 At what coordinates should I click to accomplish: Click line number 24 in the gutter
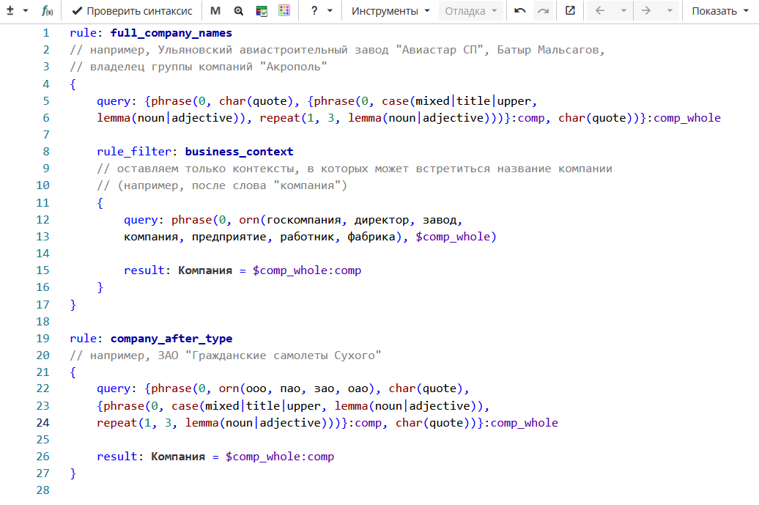42,423
